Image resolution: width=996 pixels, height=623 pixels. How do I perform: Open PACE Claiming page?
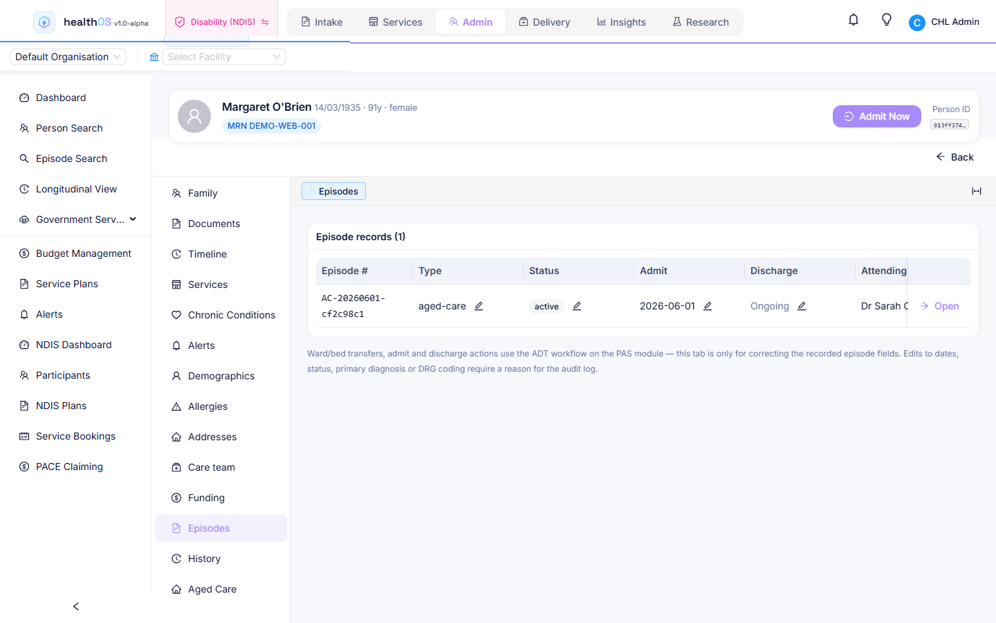[x=76, y=467]
